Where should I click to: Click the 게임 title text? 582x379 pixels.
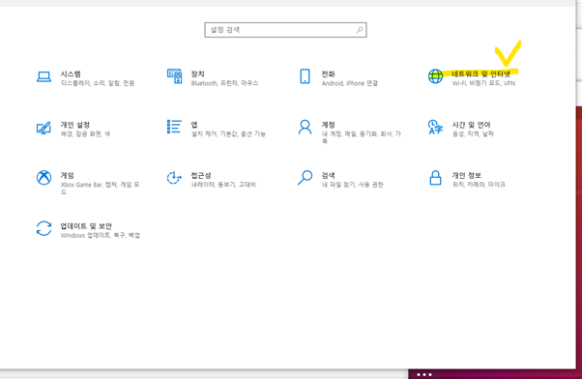67,175
